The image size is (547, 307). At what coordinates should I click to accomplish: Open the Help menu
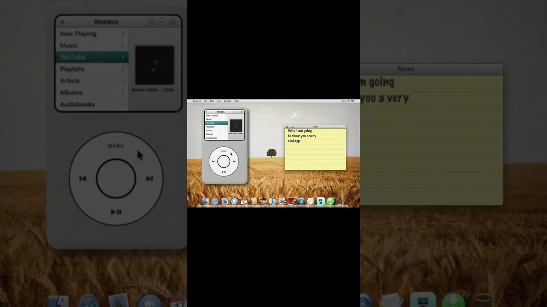pyautogui.click(x=236, y=101)
